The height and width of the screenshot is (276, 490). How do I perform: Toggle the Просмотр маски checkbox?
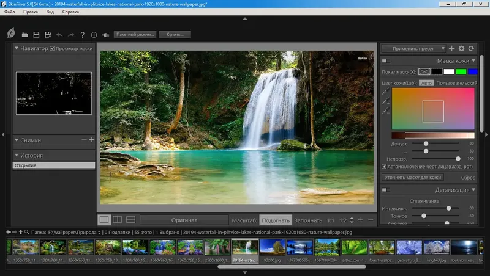pos(52,49)
